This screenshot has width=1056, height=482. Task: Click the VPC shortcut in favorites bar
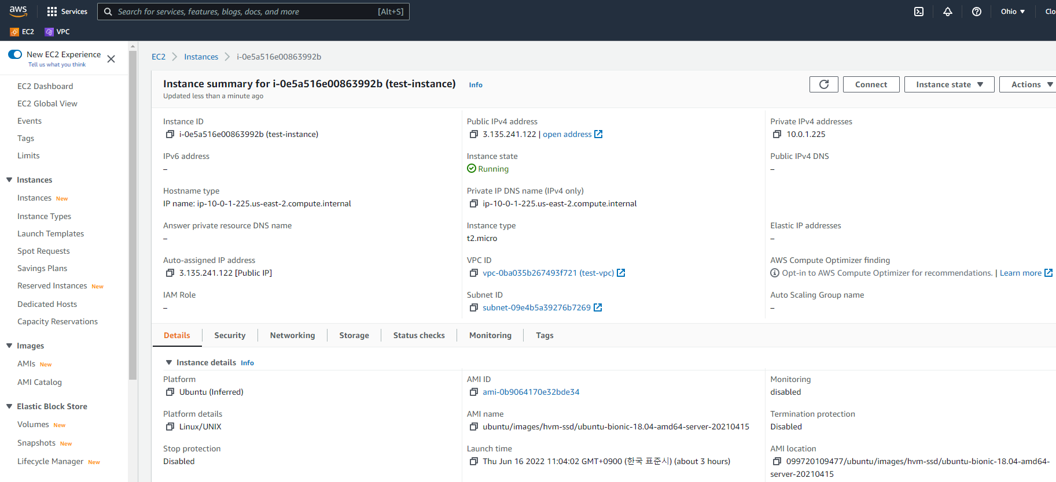(x=58, y=32)
